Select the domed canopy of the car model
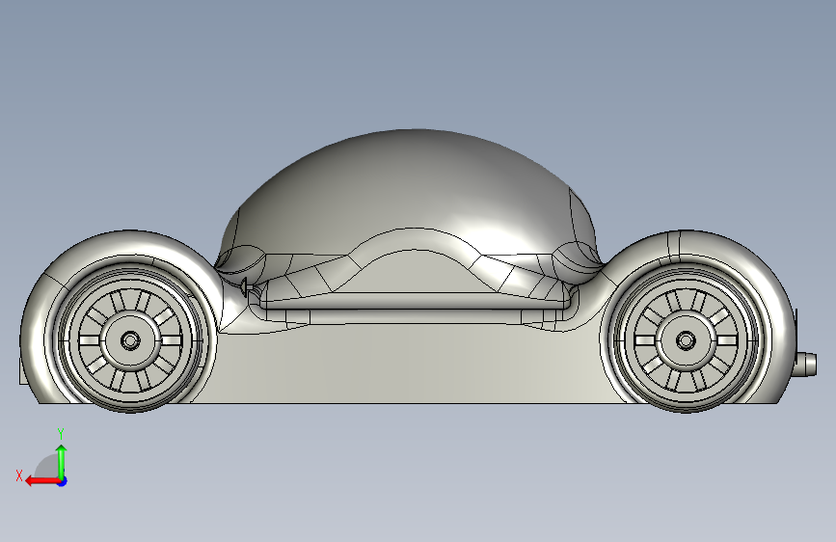This screenshot has height=542, width=836. [x=411, y=187]
